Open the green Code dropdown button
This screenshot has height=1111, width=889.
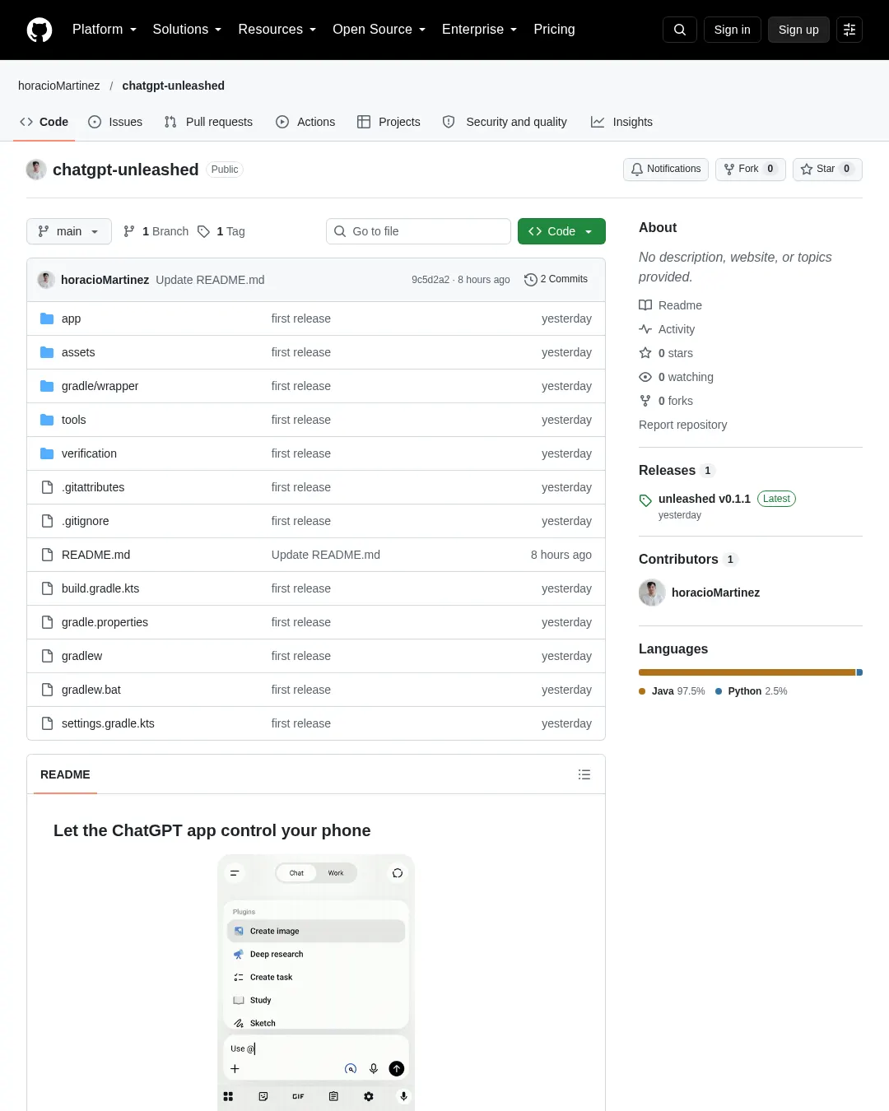pos(561,231)
